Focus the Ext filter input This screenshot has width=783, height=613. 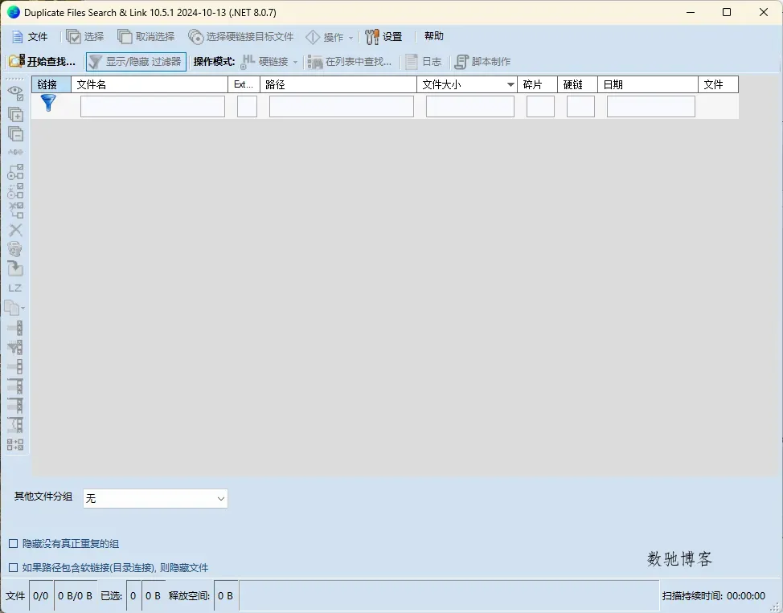[x=247, y=107]
